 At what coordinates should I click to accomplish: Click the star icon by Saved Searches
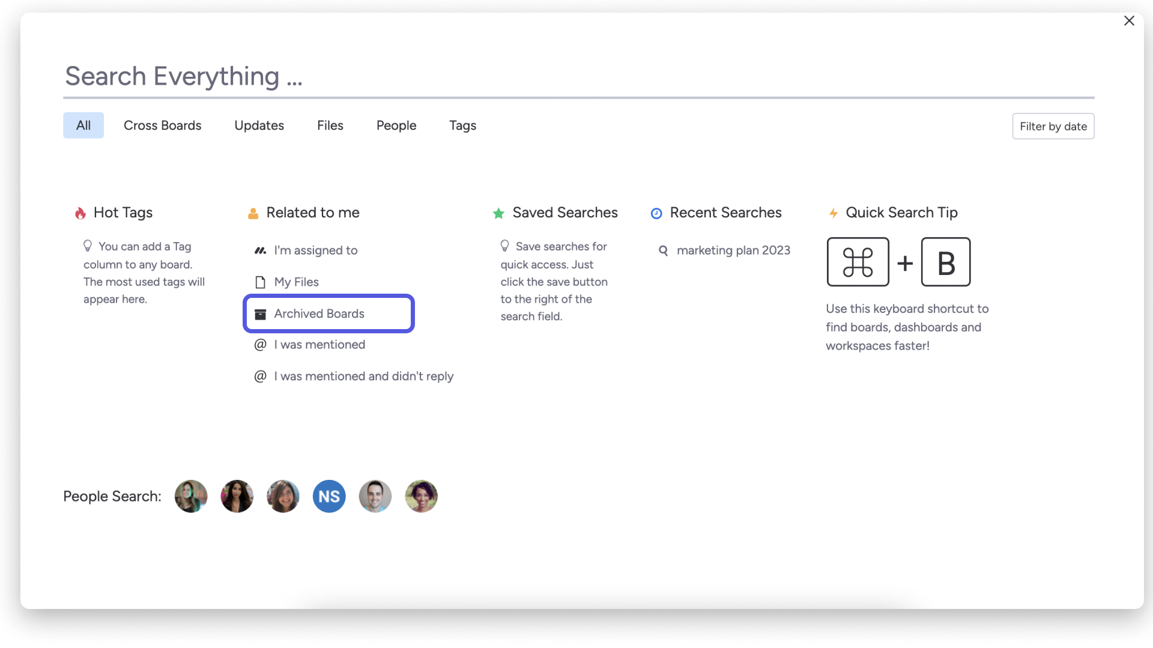tap(498, 213)
